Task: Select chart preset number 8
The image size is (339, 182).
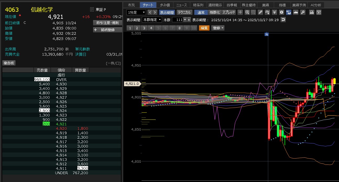Action: (x=180, y=28)
